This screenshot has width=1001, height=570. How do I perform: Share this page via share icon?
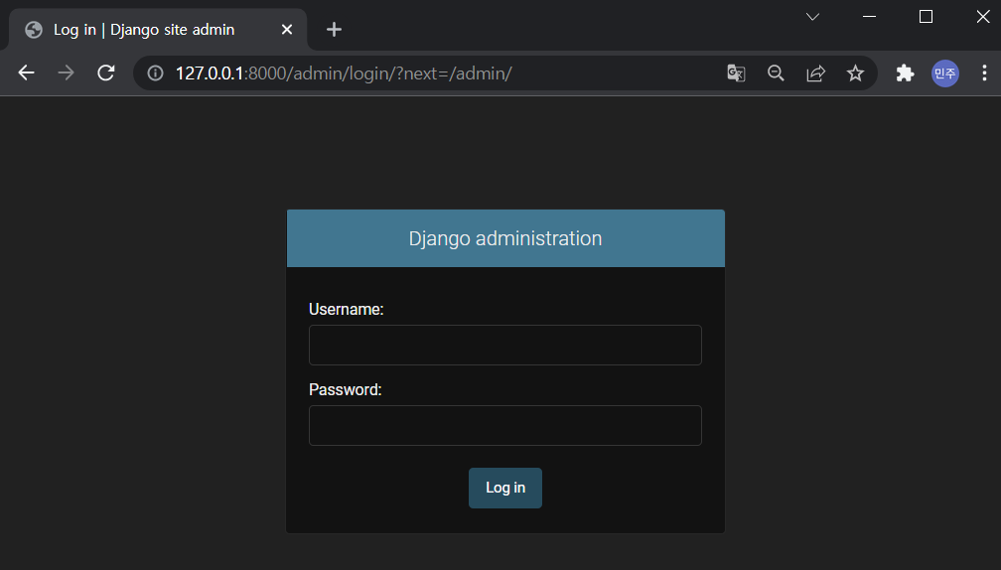pyautogui.click(x=816, y=73)
